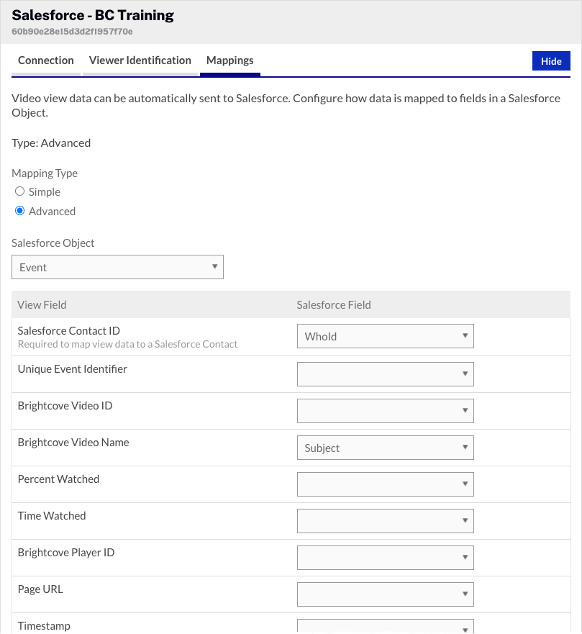Change the Brightcove Video Name mapping

385,448
